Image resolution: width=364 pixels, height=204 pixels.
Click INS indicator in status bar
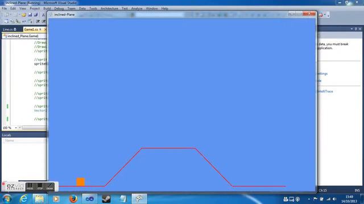click(357, 190)
